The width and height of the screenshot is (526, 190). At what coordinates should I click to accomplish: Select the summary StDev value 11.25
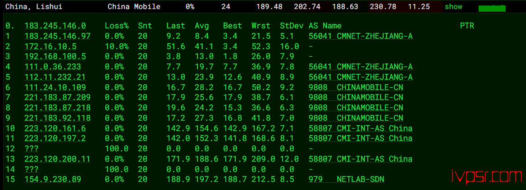point(419,7)
